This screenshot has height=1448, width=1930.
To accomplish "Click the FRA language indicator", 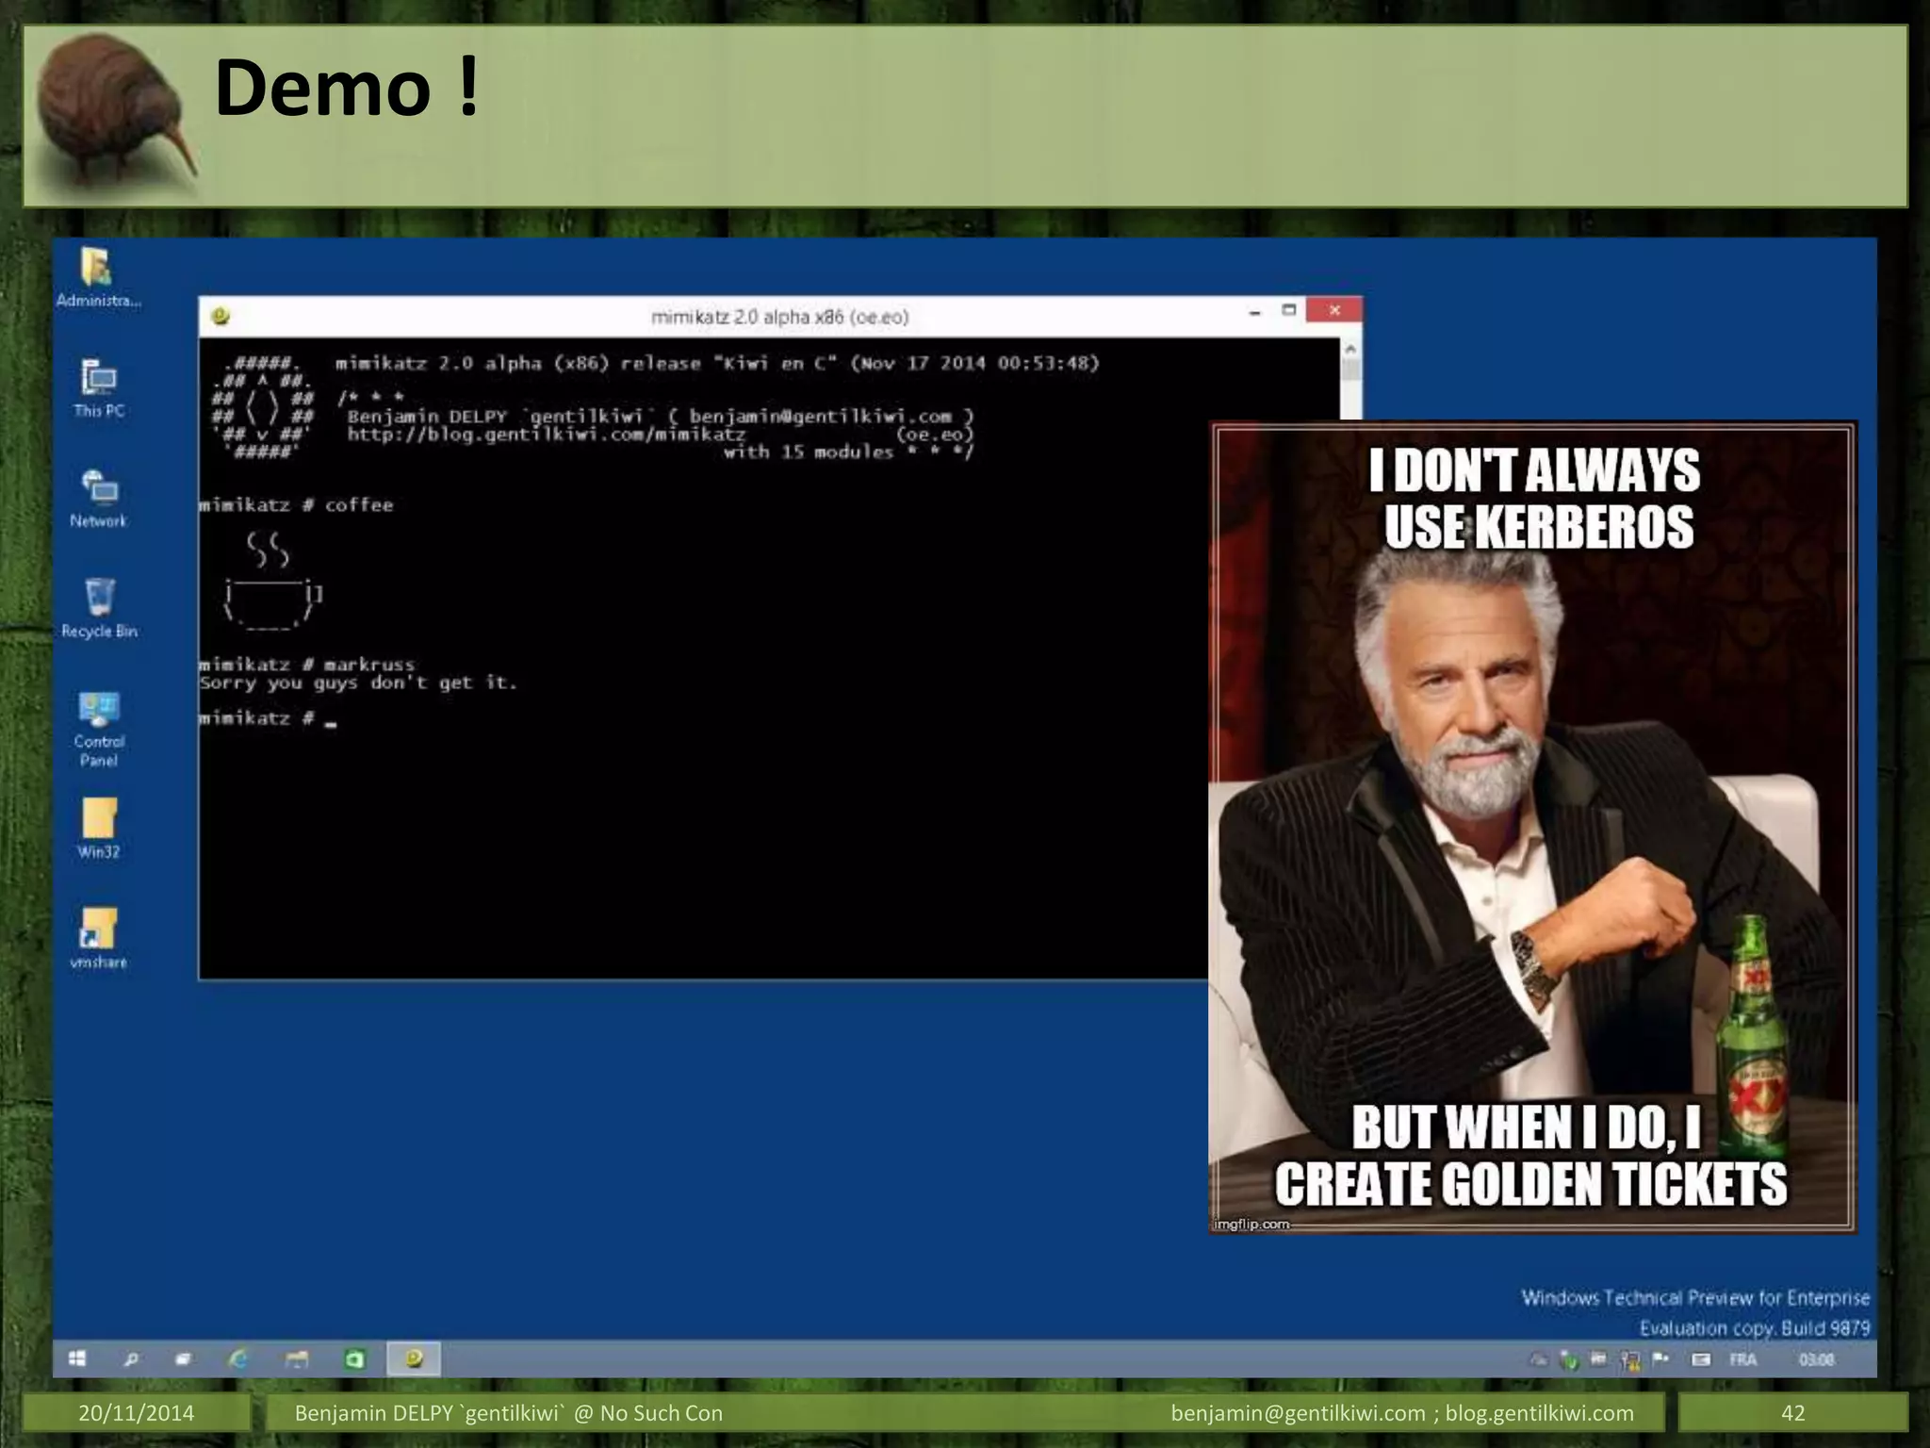I will (1742, 1359).
